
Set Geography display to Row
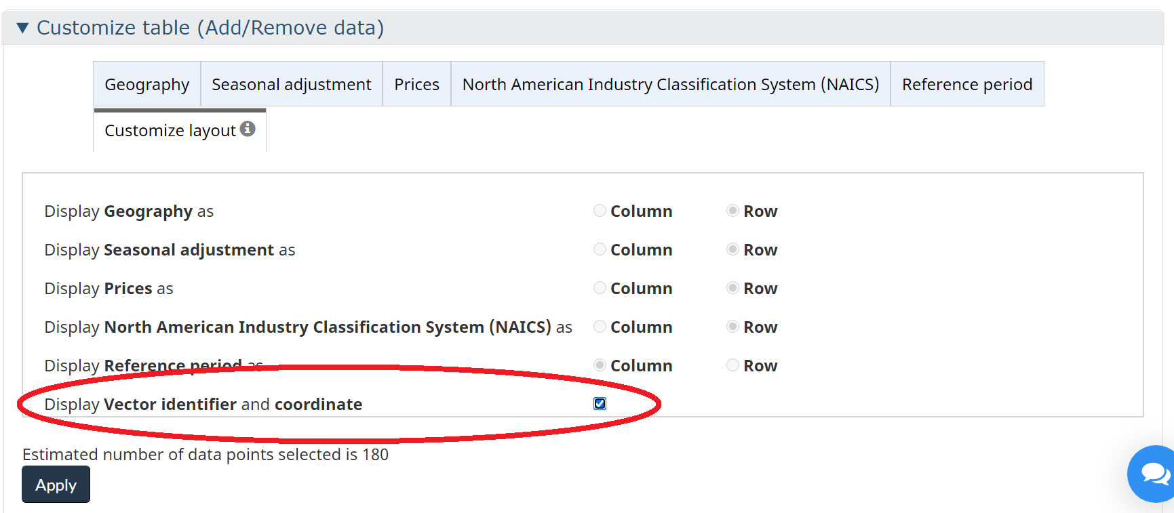pyautogui.click(x=732, y=211)
